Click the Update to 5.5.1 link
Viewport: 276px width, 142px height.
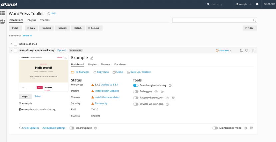coord(110,85)
